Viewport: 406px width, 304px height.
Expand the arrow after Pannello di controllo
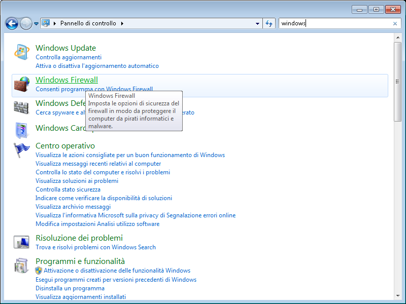(122, 23)
